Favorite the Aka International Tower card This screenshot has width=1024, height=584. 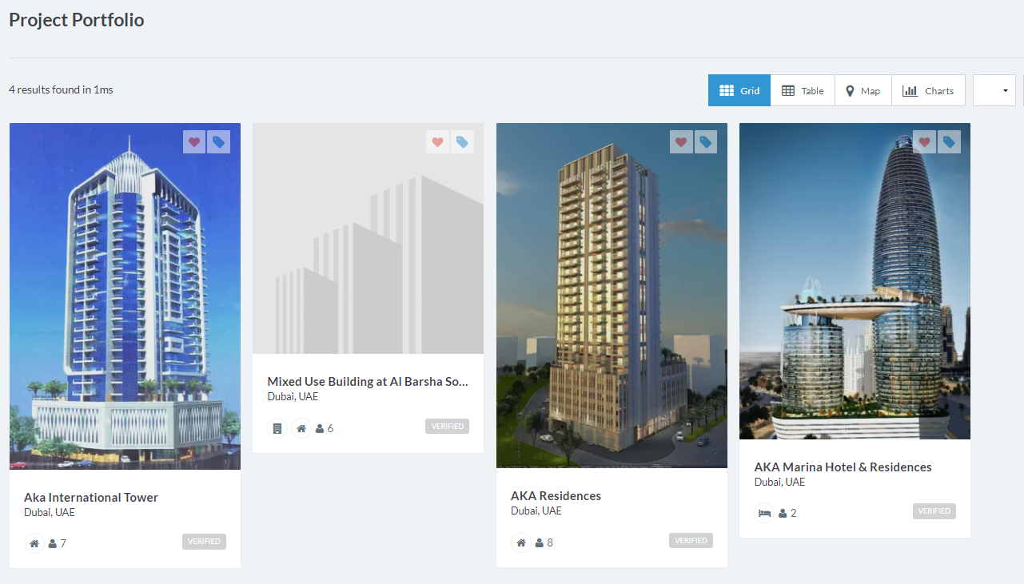pos(194,142)
